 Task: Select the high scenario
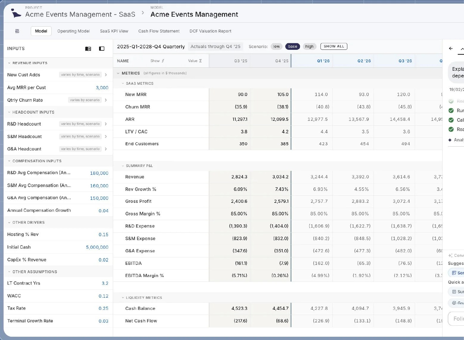[309, 47]
